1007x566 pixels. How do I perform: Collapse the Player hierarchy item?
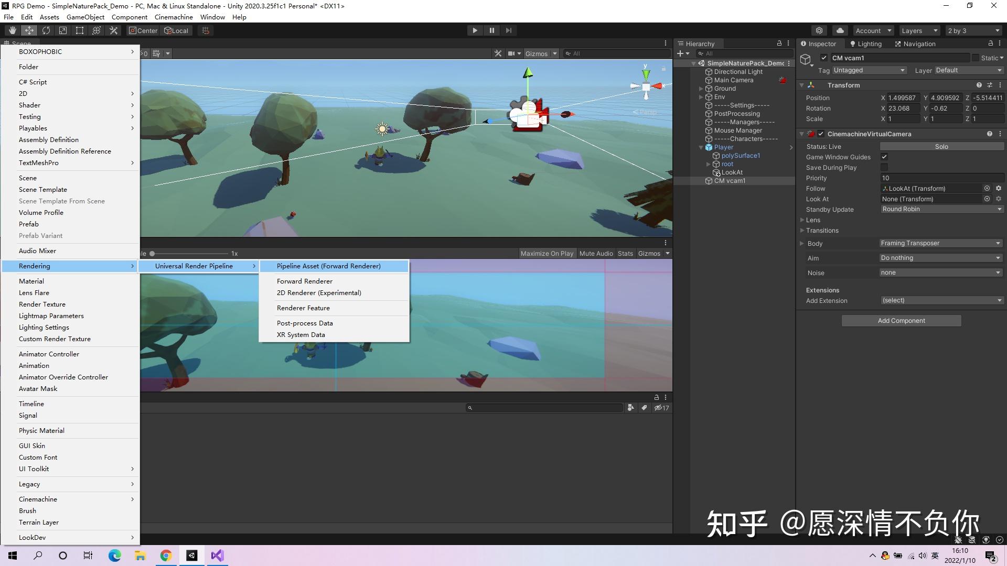pyautogui.click(x=701, y=147)
